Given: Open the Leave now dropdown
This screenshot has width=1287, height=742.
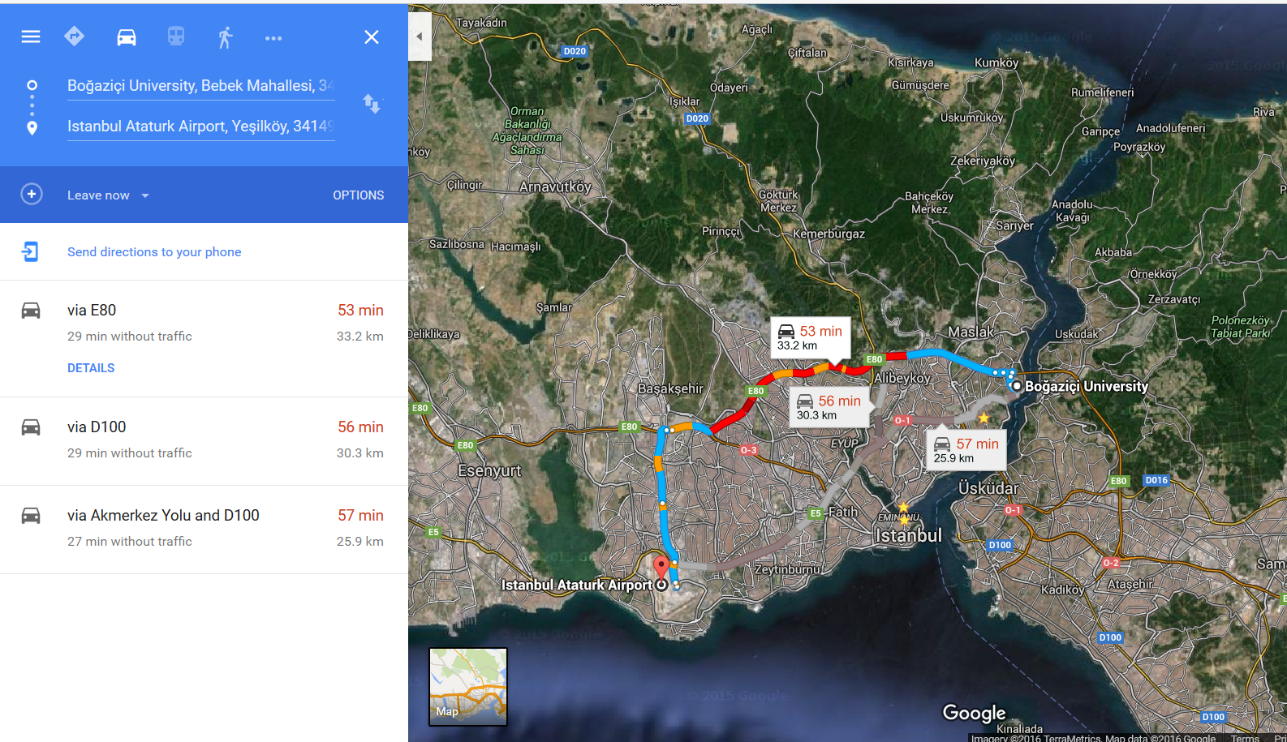Looking at the screenshot, I should (x=109, y=195).
